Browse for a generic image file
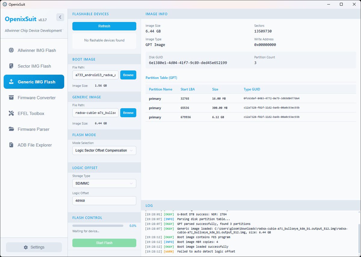Screen dimensions: 361x257 coord(128,113)
